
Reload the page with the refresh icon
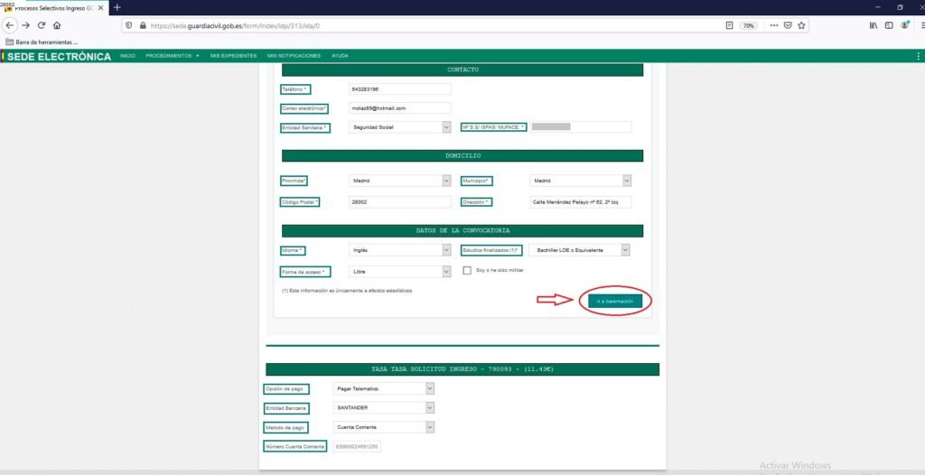click(41, 25)
